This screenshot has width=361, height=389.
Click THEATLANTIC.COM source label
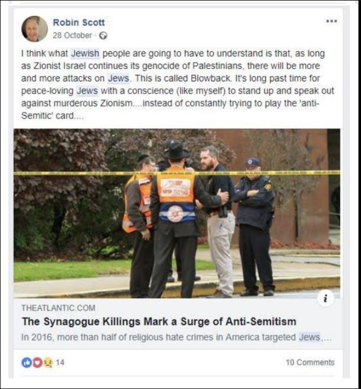tap(58, 308)
